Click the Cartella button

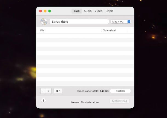coord(120,91)
